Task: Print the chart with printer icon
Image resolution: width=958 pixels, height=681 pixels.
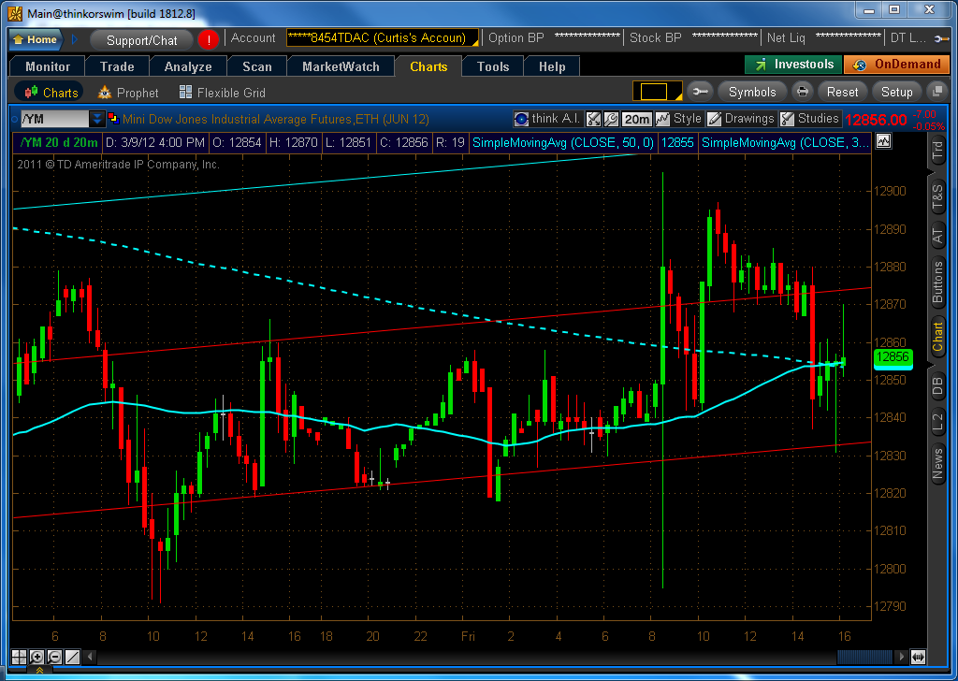Action: (x=802, y=92)
